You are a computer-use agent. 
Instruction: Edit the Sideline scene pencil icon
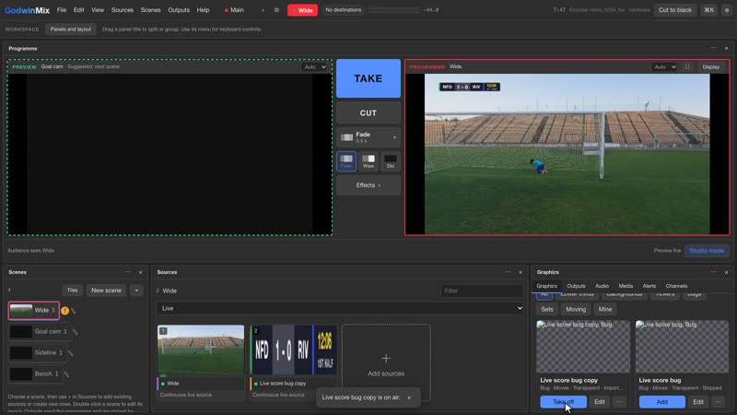(x=70, y=353)
